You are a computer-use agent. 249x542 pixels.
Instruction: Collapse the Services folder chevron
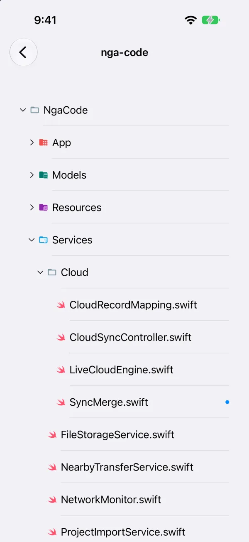click(x=32, y=240)
